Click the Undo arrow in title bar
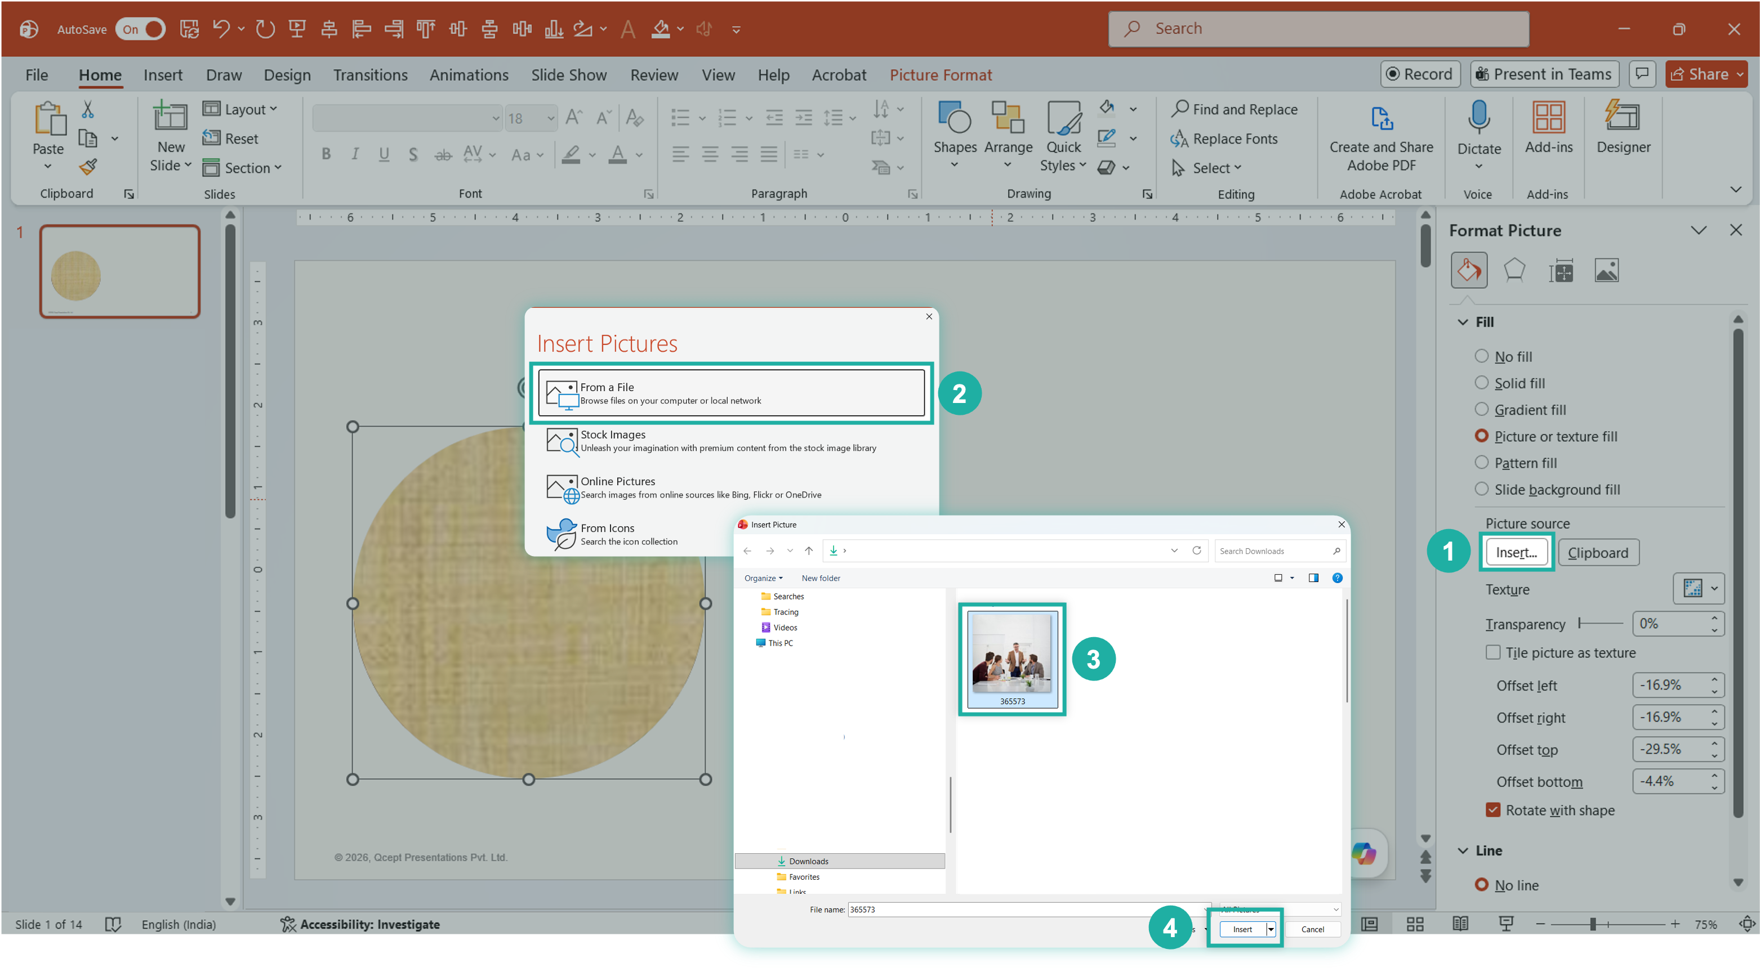This screenshot has width=1760, height=972. point(221,29)
